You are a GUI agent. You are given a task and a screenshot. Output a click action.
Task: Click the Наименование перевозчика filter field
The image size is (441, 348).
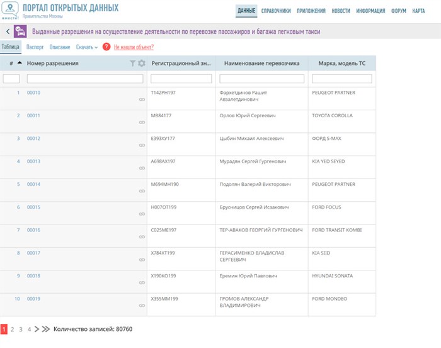point(261,79)
